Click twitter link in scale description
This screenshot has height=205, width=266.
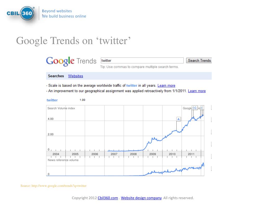pyautogui.click(x=132, y=86)
